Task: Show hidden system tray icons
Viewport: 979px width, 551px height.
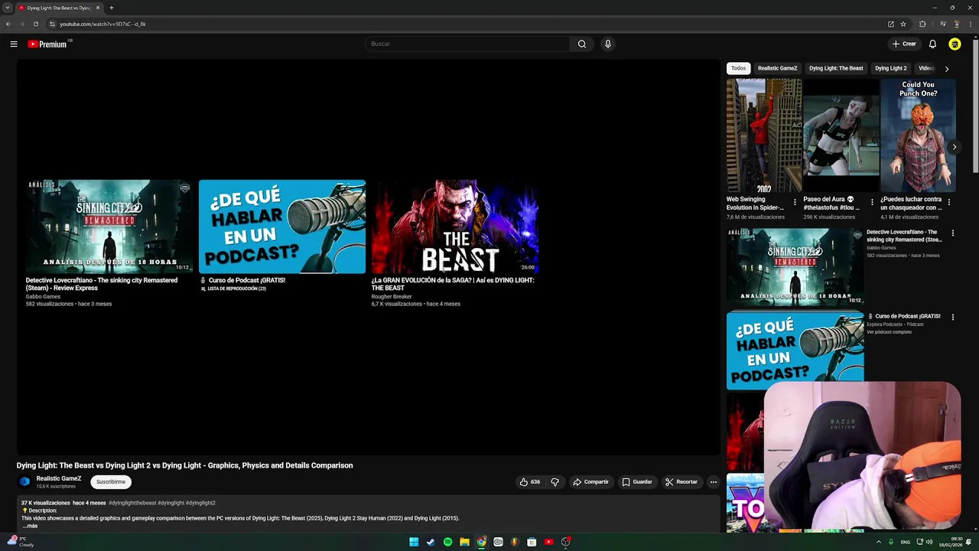Action: click(878, 542)
